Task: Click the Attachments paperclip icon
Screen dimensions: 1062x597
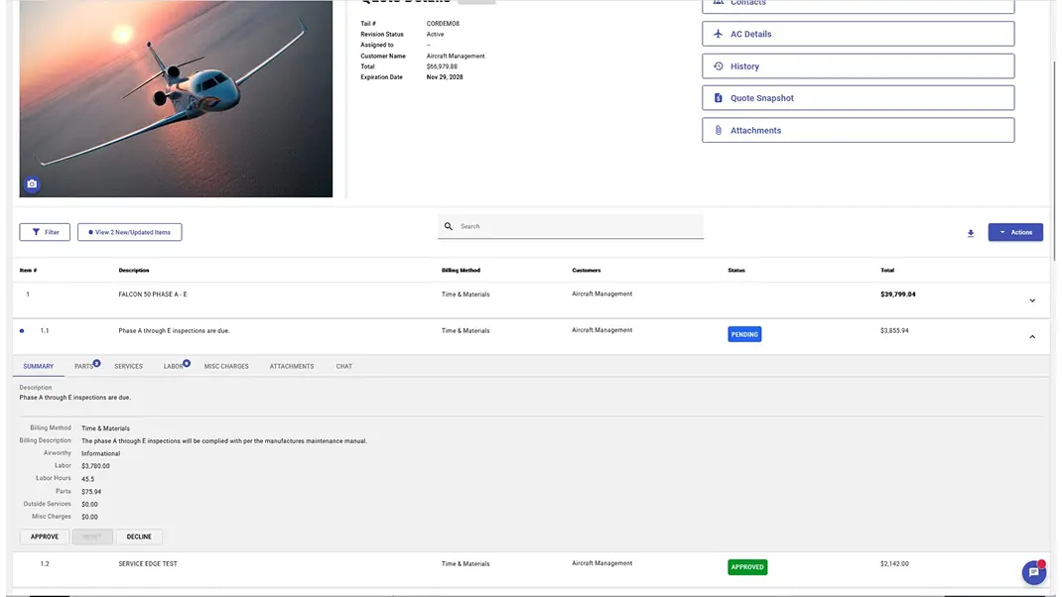Action: [x=718, y=130]
